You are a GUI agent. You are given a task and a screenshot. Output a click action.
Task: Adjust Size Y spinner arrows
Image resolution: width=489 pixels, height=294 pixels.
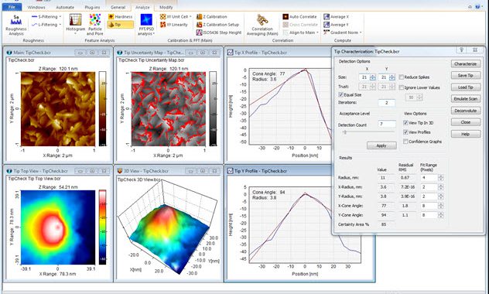tap(392, 77)
